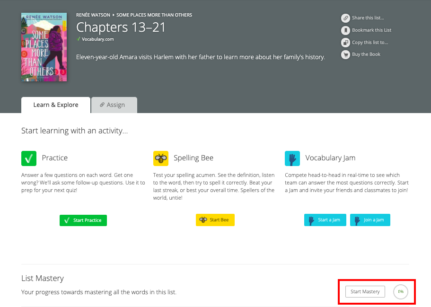The width and height of the screenshot is (431, 307).
Task: Click the Buy the Book cart icon
Action: [x=345, y=54]
